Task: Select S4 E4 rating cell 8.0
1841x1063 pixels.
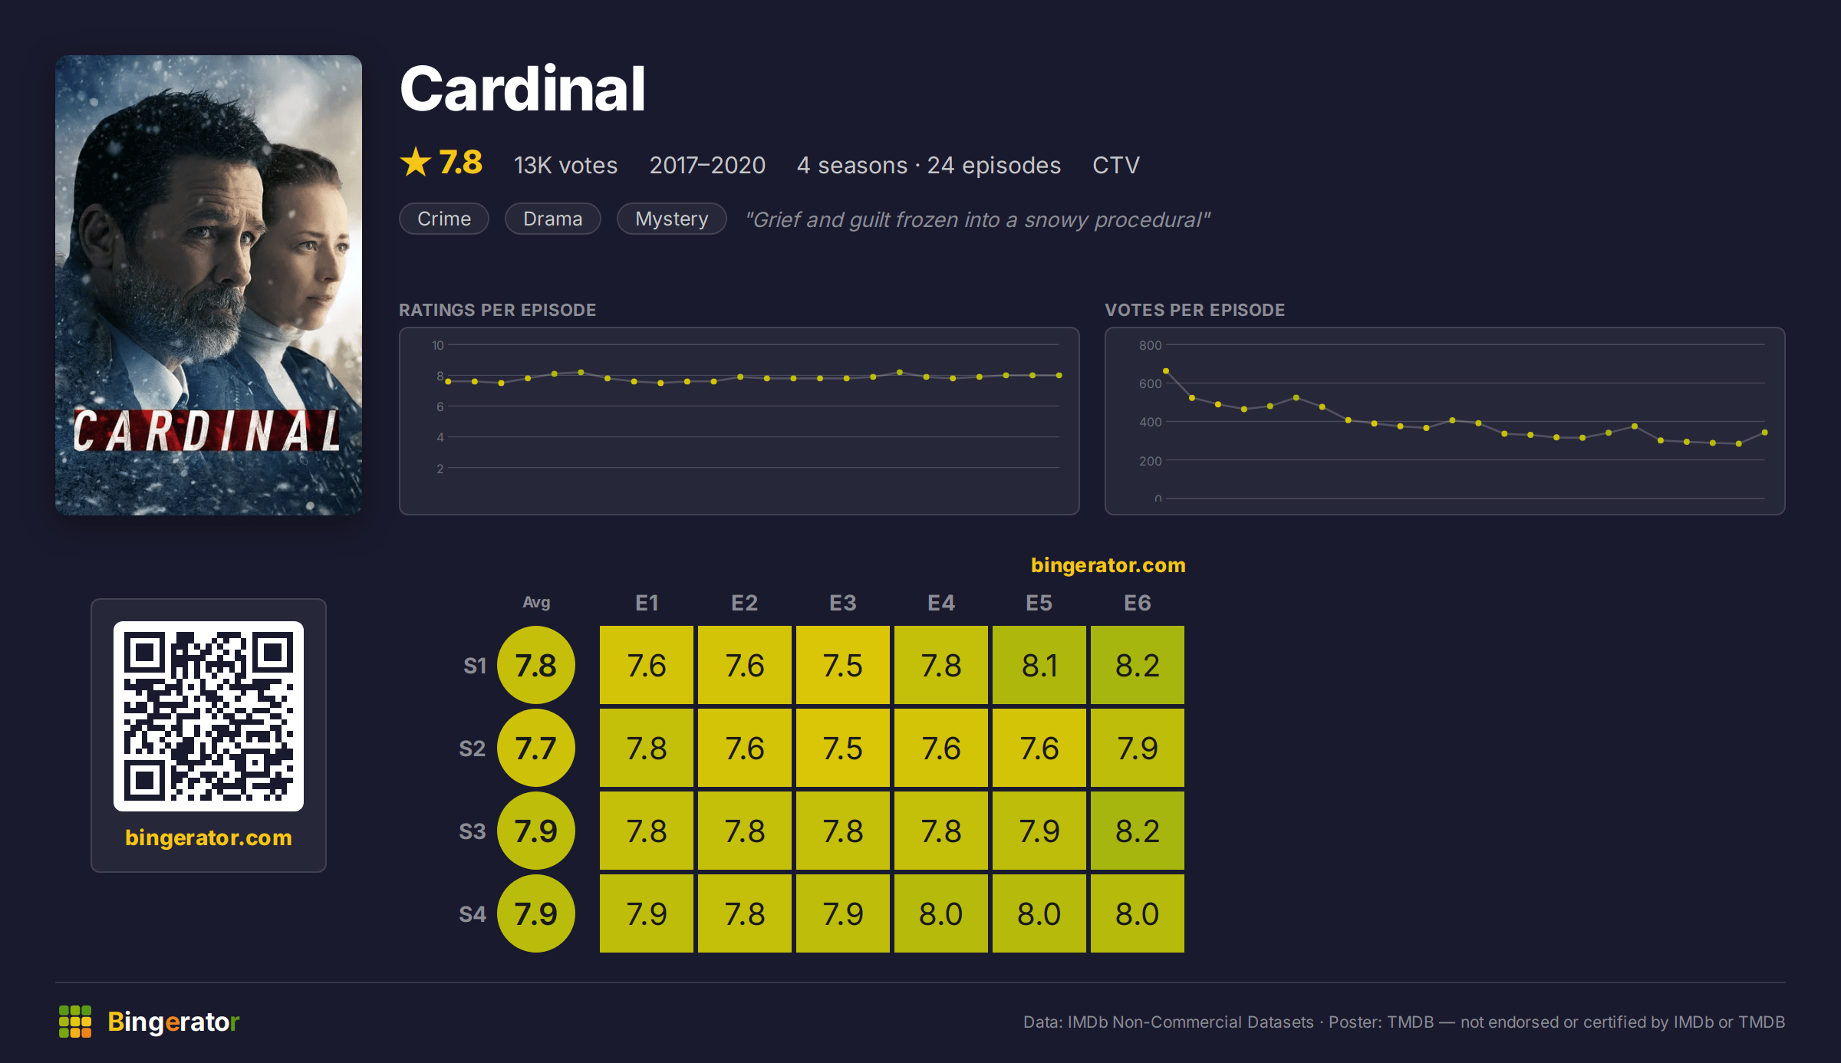Action: pos(941,913)
